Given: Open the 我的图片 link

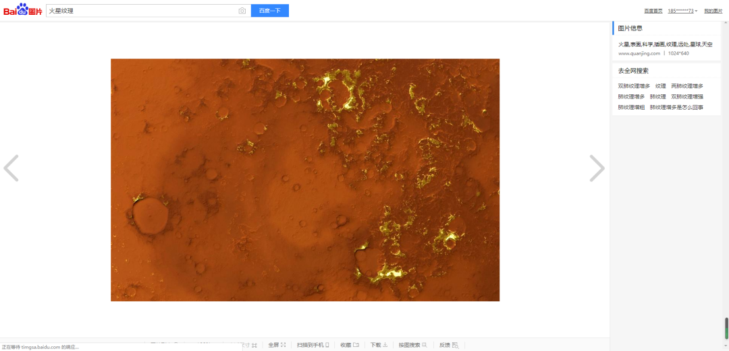Looking at the screenshot, I should coord(713,11).
